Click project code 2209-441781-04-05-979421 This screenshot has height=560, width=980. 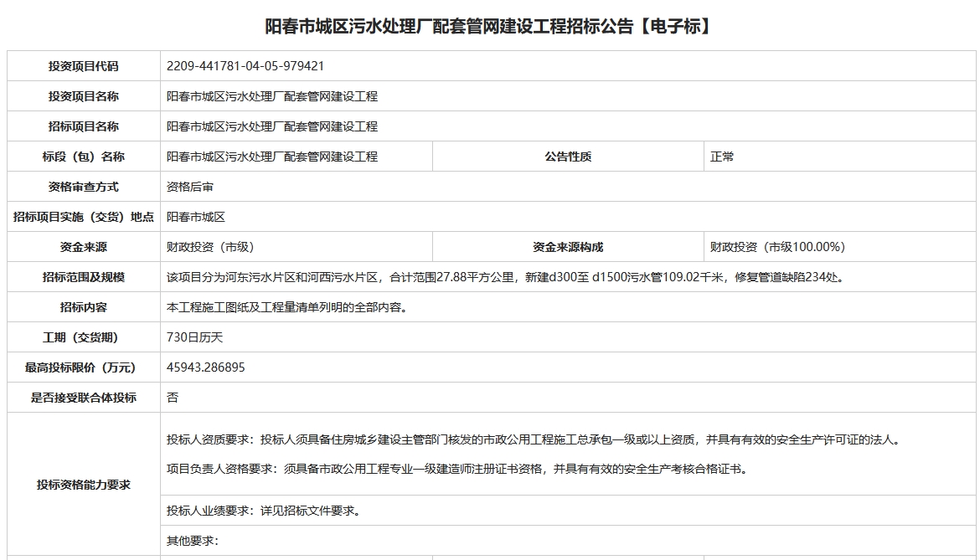(245, 66)
